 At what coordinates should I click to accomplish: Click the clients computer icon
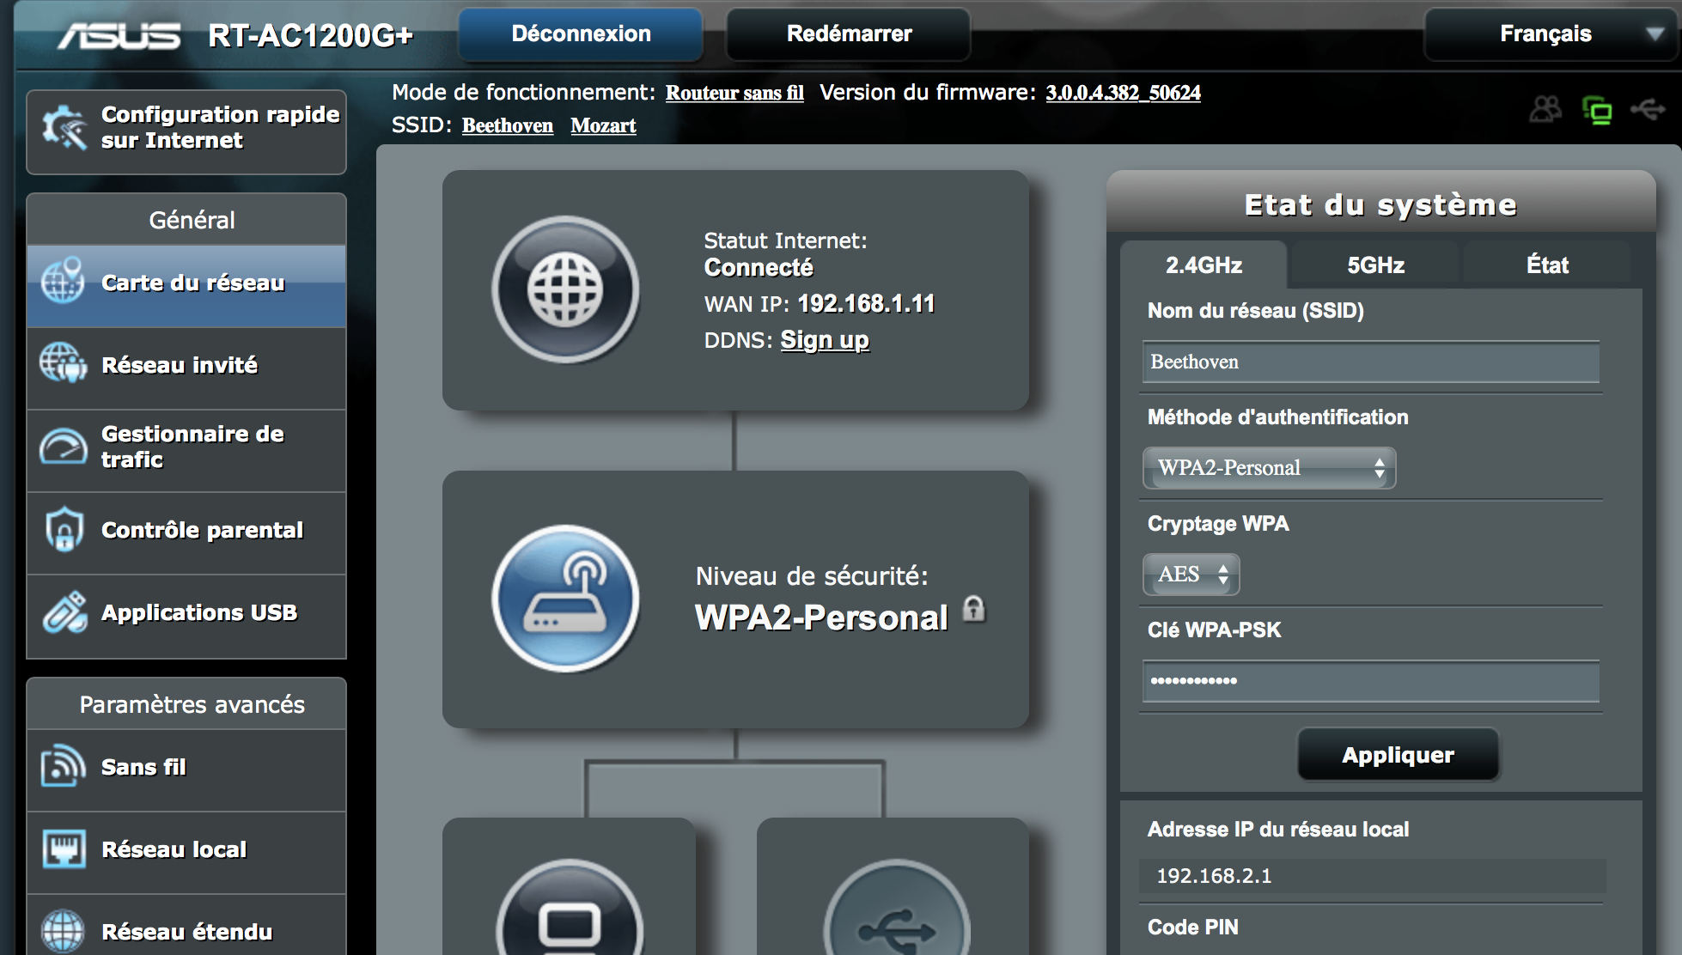pos(570,923)
